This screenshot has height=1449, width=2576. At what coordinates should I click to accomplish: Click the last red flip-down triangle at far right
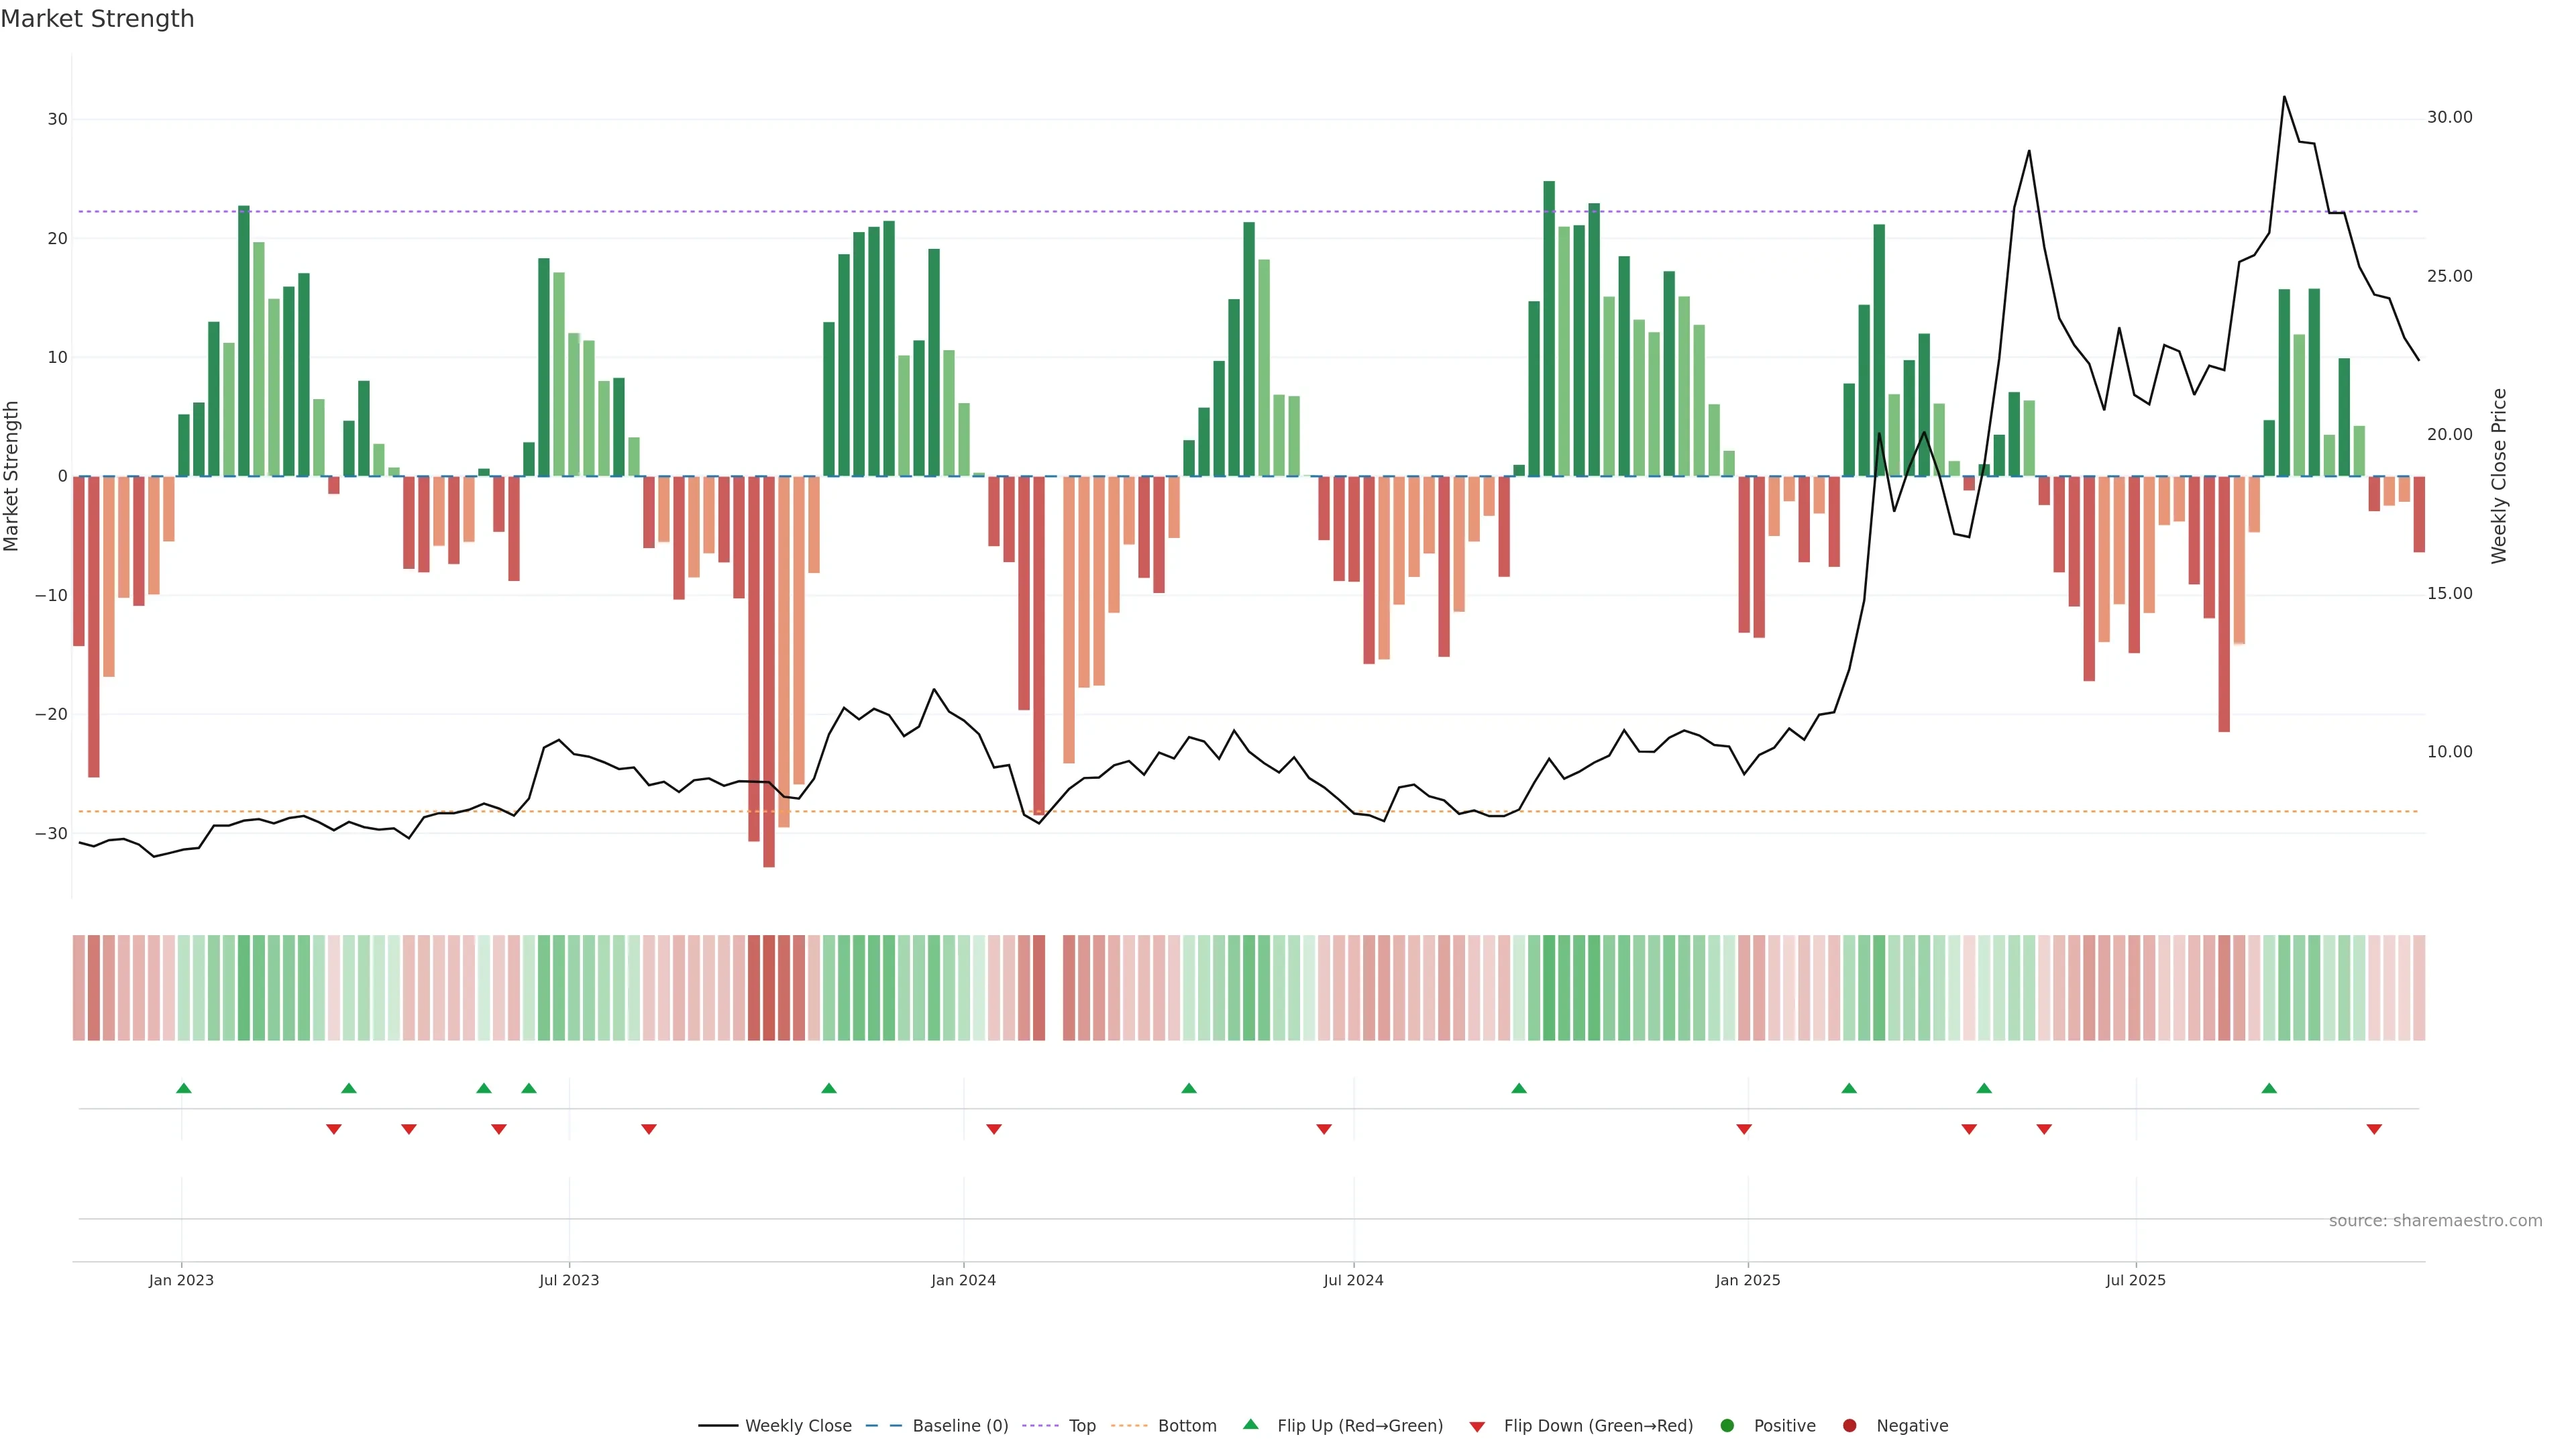(2374, 1129)
